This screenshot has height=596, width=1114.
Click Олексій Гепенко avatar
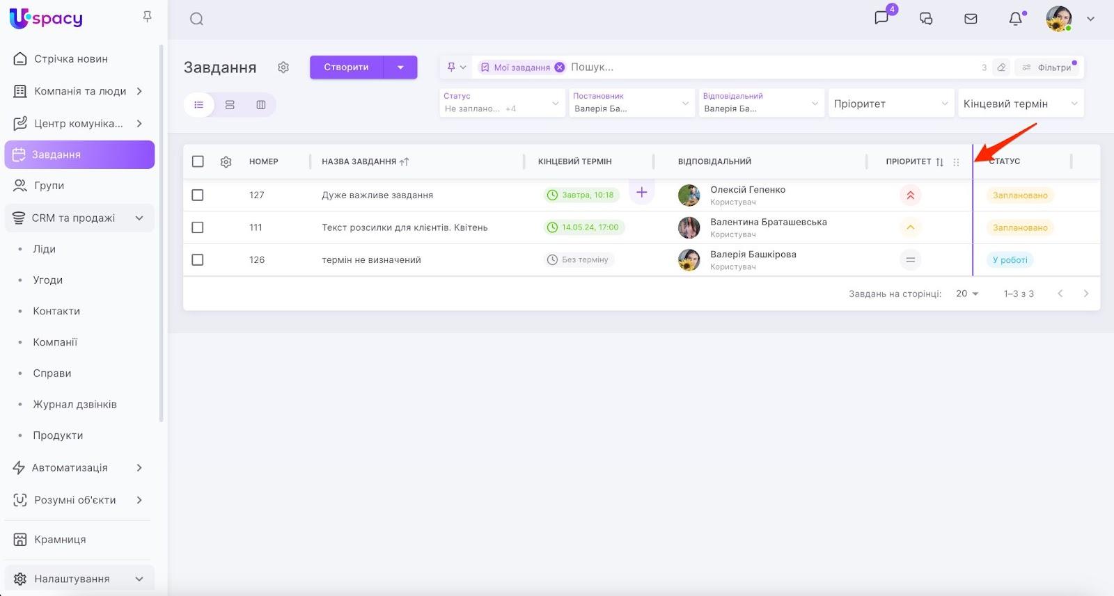pos(689,195)
